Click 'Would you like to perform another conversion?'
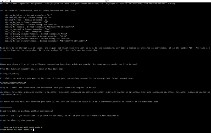The height and width of the screenshot is (133, 211). (x=26, y=111)
